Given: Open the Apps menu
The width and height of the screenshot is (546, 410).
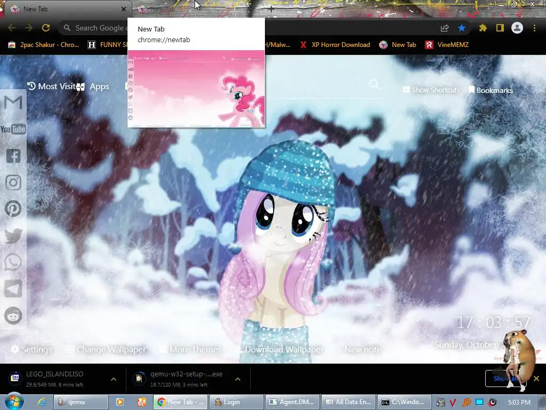Looking at the screenshot, I should [x=93, y=86].
